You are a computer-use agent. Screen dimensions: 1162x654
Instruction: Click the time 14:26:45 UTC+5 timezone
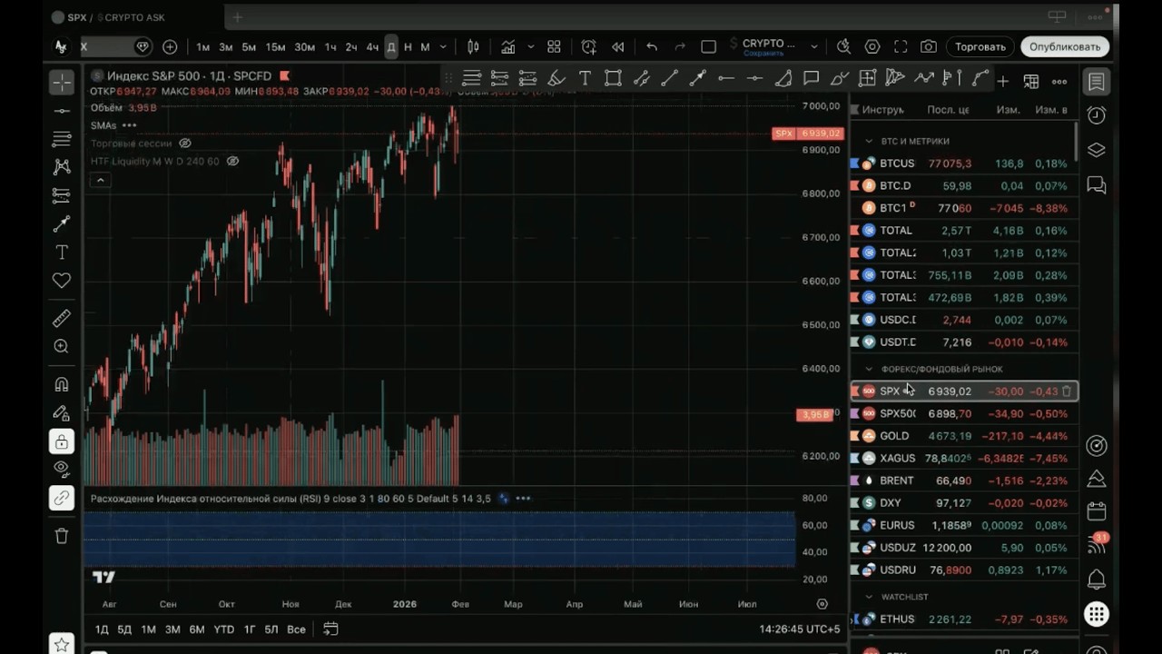tap(800, 629)
